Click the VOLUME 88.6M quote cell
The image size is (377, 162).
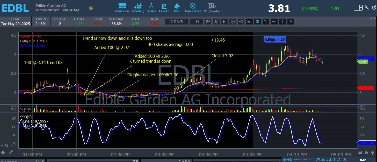click(117, 21)
